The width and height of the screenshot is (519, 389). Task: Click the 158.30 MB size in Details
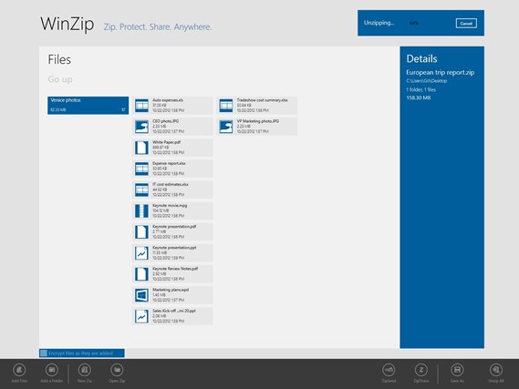click(x=419, y=97)
